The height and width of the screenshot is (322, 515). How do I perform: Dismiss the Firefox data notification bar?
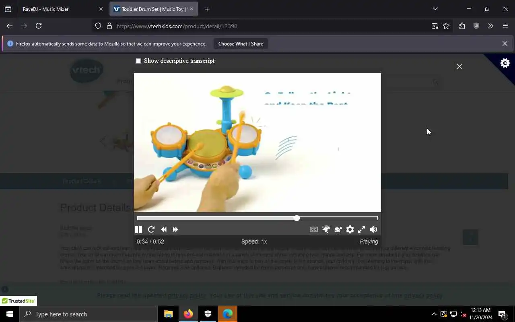pyautogui.click(x=505, y=43)
